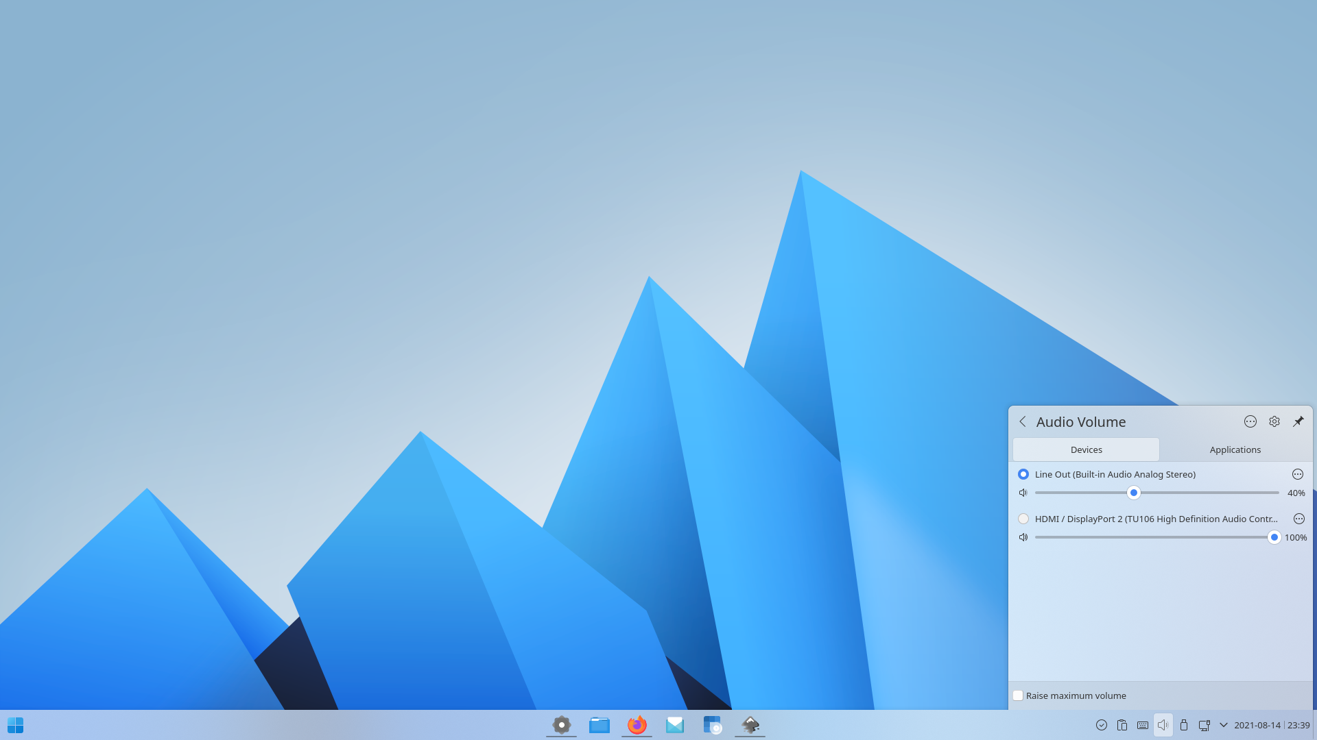Click the Raise maximum volume label text
The image size is (1317, 740).
[1076, 695]
